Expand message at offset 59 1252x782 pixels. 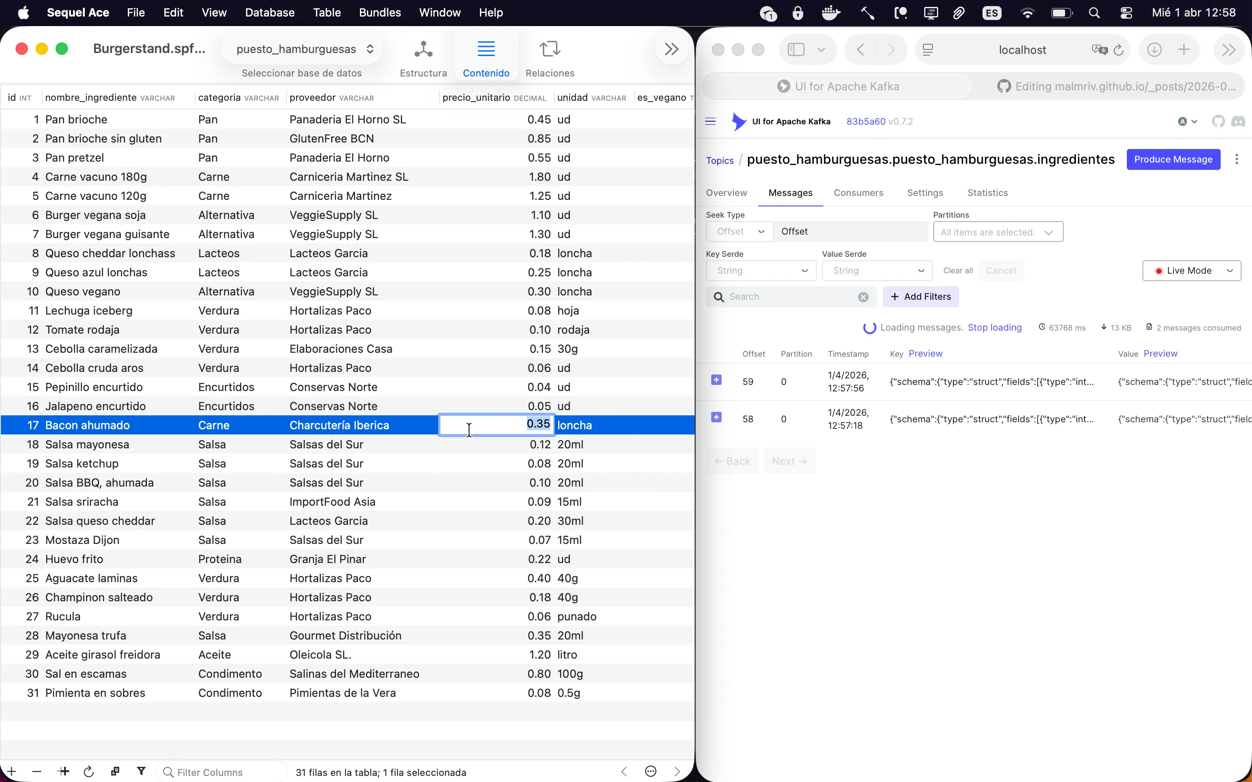pyautogui.click(x=716, y=380)
